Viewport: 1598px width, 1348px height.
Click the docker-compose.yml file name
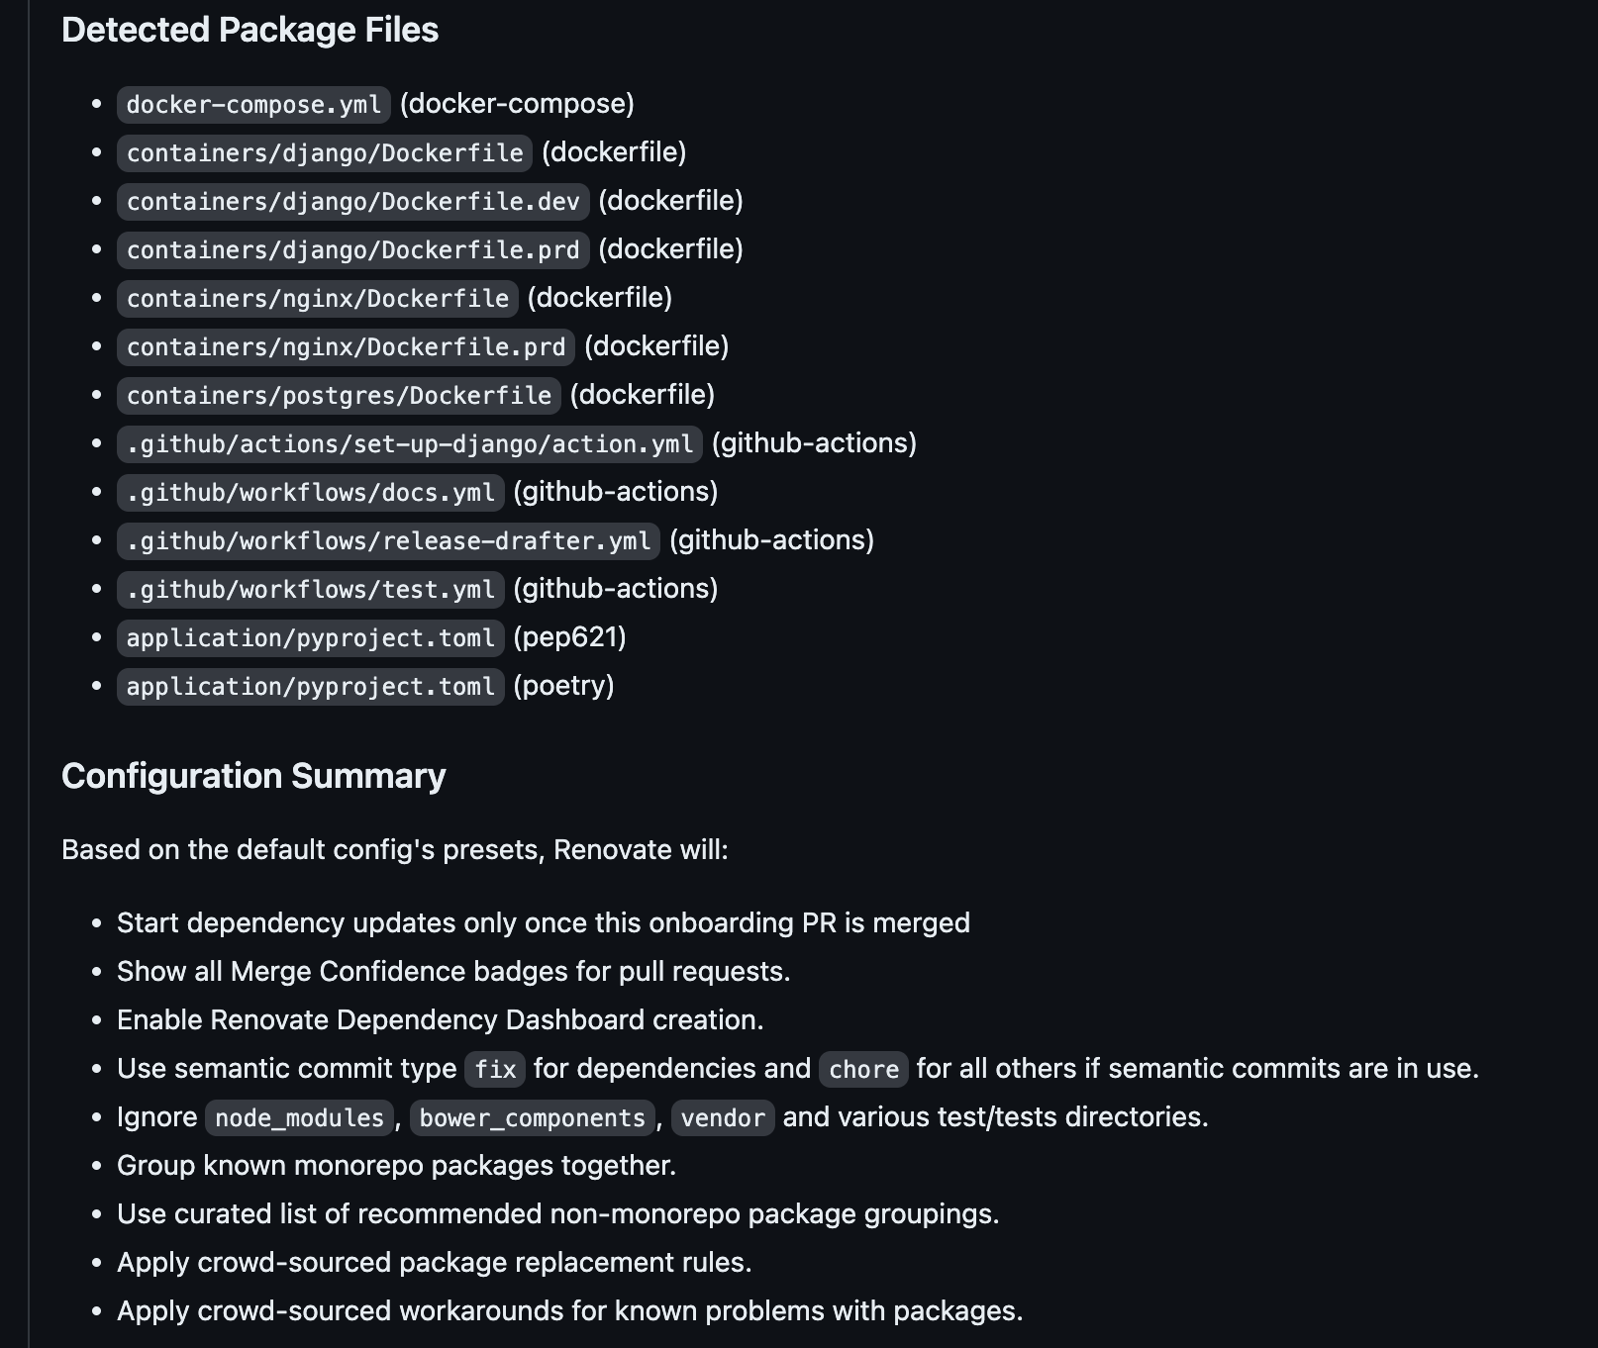tap(253, 105)
